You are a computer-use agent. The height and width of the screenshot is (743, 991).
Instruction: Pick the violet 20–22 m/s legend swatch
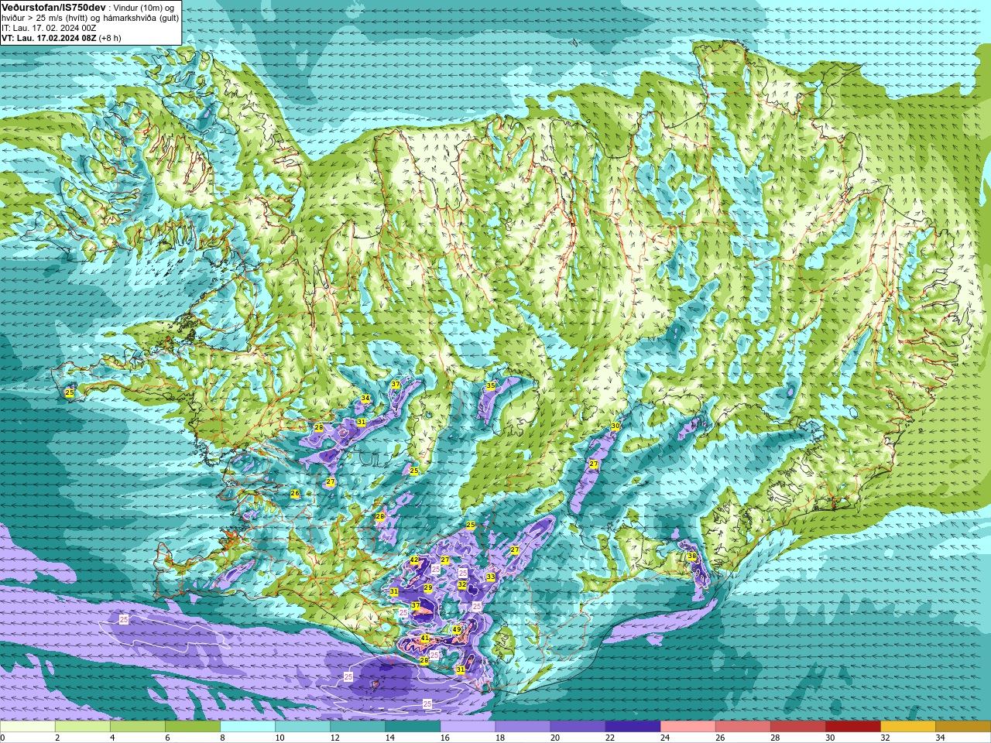pos(578,727)
